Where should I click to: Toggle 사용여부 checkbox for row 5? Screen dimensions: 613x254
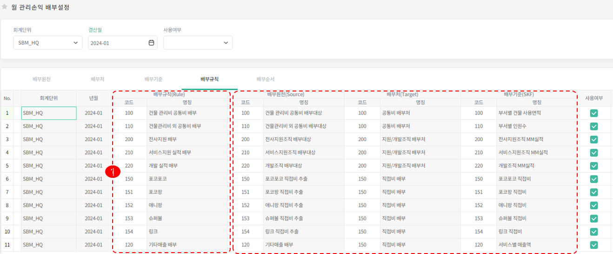click(x=593, y=166)
